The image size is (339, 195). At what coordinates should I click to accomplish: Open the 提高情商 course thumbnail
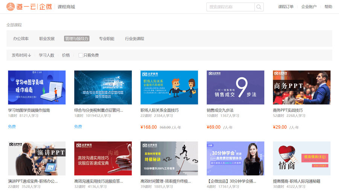pos(301,158)
